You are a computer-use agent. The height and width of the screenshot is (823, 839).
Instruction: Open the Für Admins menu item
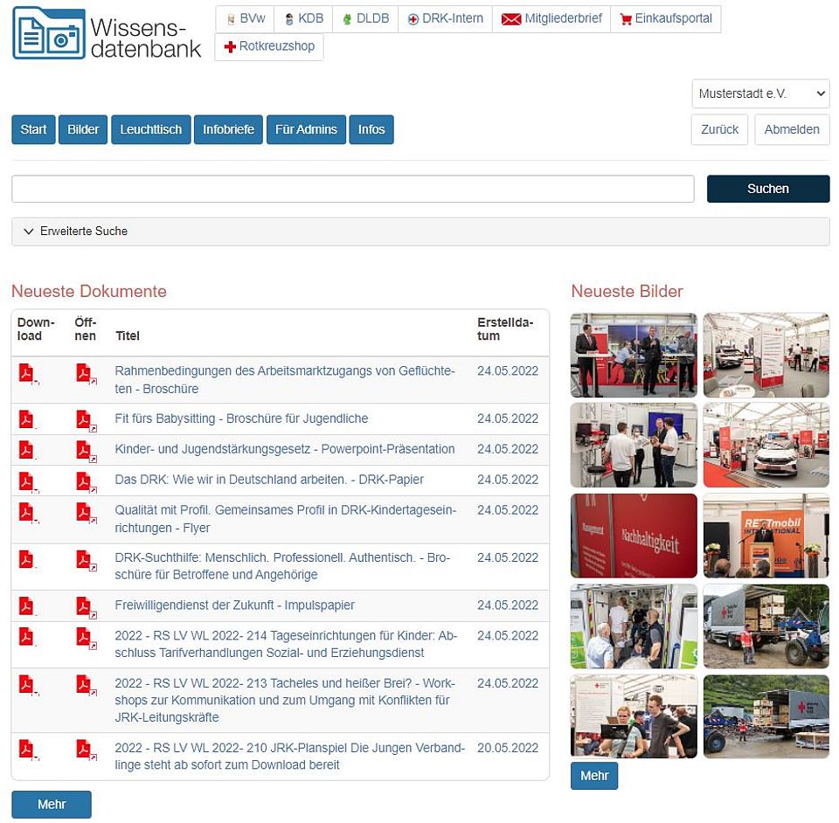(x=306, y=129)
